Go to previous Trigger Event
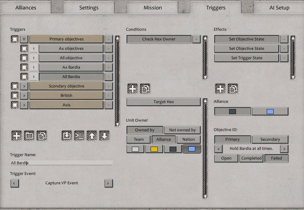Screen dimensions: 304x210 (14, 183)
